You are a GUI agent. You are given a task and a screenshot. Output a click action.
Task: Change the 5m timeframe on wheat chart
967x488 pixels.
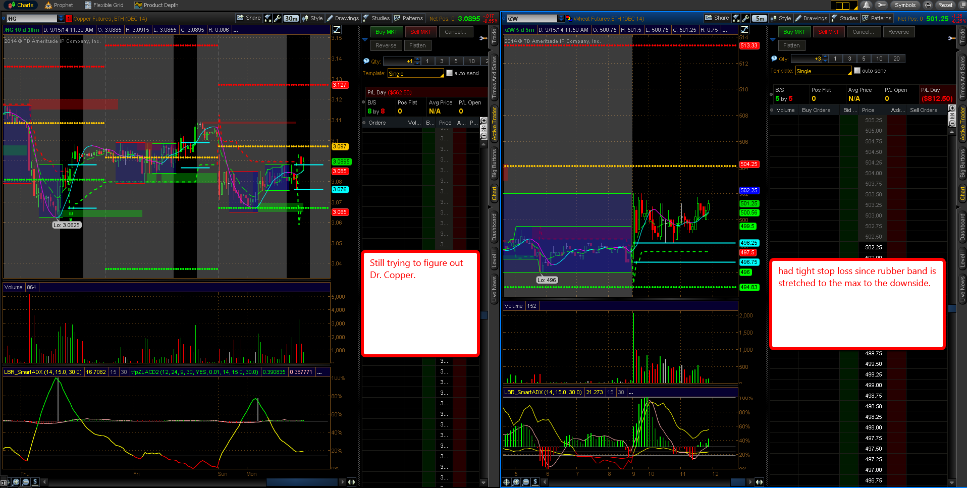tap(760, 19)
